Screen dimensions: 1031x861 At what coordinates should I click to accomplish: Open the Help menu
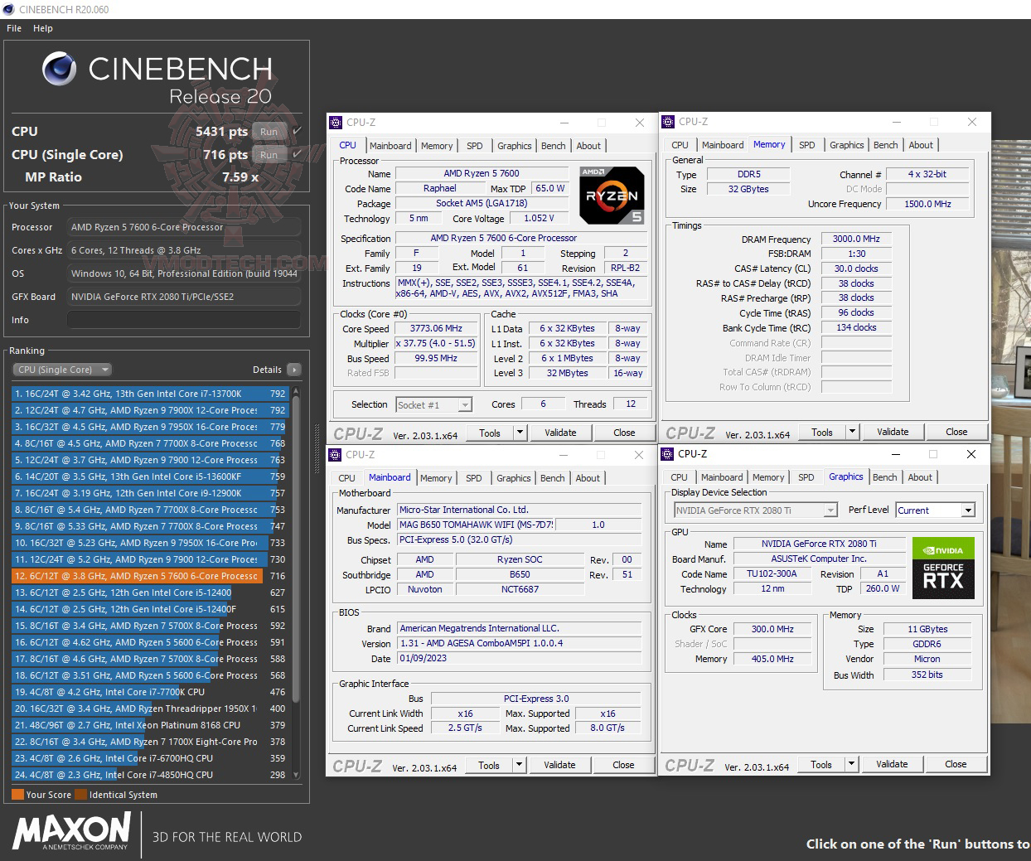point(43,28)
